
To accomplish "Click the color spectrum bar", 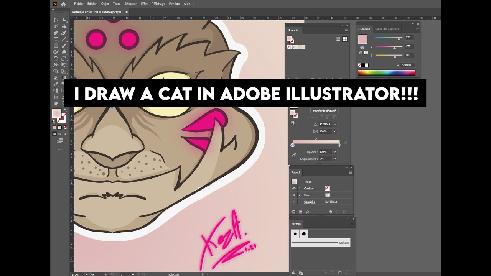I will [387, 73].
